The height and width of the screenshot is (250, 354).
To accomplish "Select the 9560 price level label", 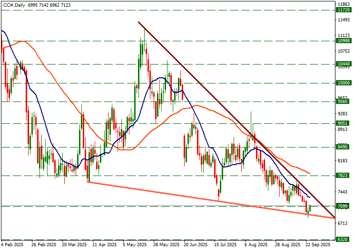I will tap(343, 101).
